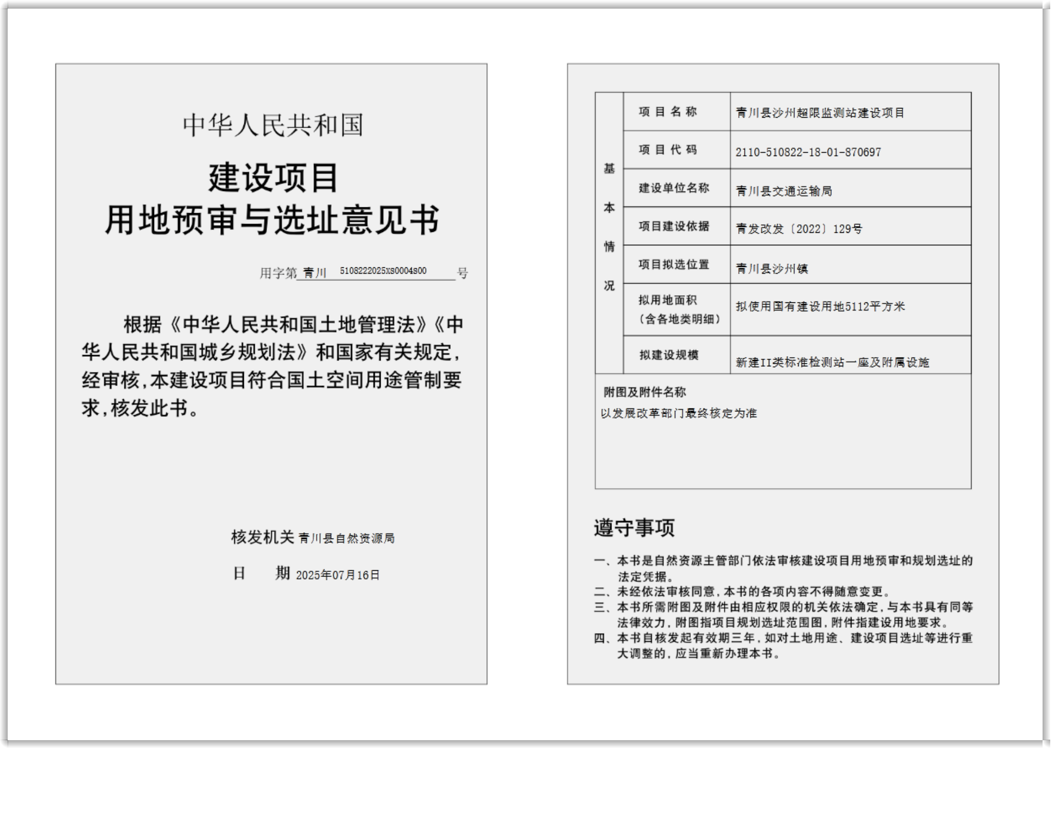Image resolution: width=1056 pixels, height=816 pixels.
Task: Click the 项目名称 row label
Action: (x=667, y=112)
